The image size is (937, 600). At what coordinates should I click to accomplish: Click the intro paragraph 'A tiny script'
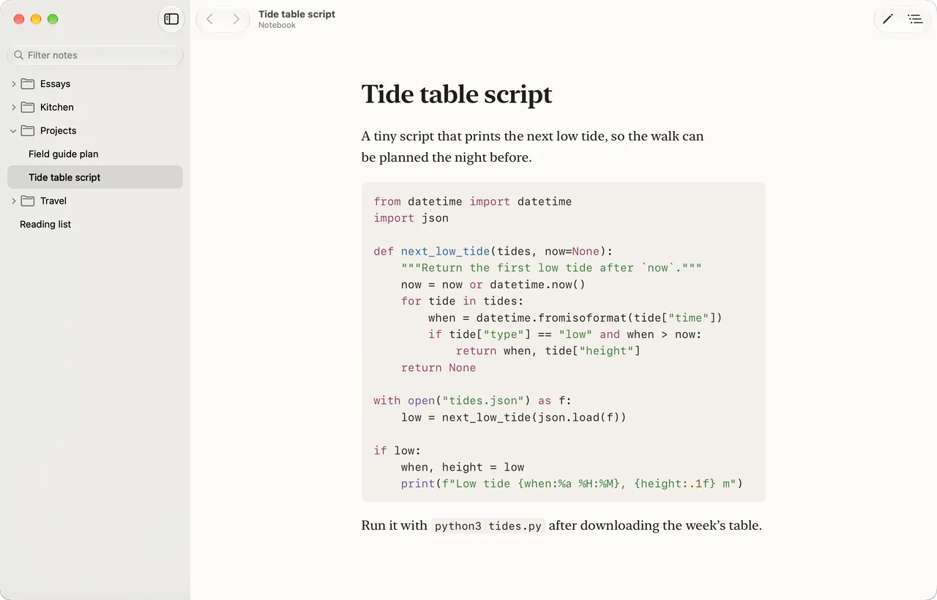coord(532,146)
